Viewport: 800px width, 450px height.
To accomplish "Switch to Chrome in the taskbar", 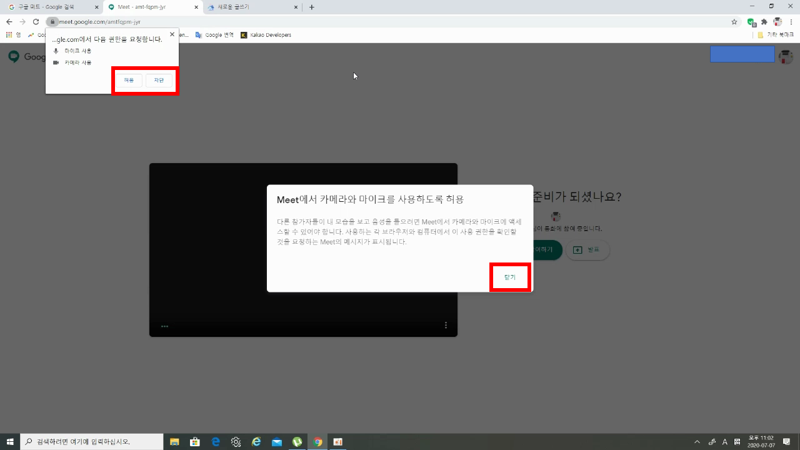I will click(317, 442).
